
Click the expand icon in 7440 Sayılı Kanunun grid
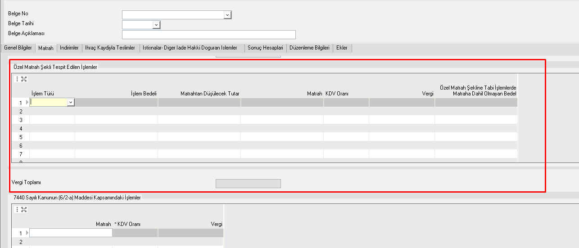tap(24, 209)
